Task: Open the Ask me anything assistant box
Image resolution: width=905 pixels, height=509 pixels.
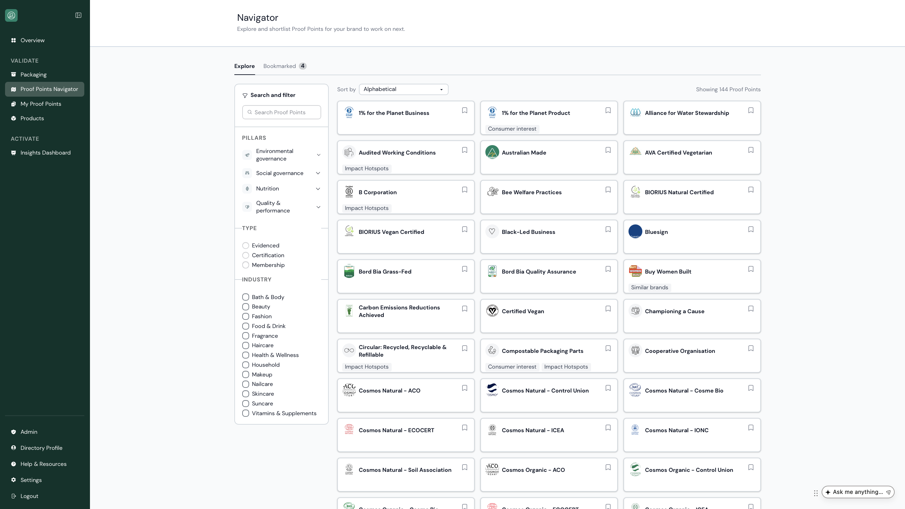Action: tap(857, 492)
